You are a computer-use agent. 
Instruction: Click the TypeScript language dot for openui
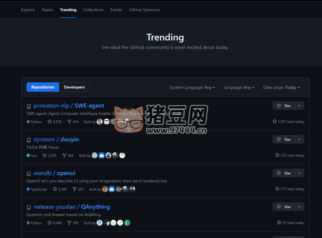pos(27,189)
